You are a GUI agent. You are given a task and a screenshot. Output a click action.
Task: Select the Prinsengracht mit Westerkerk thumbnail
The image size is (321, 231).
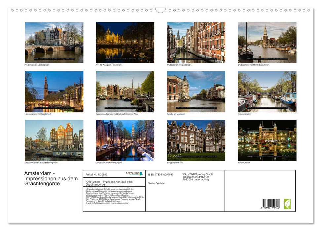54,91
